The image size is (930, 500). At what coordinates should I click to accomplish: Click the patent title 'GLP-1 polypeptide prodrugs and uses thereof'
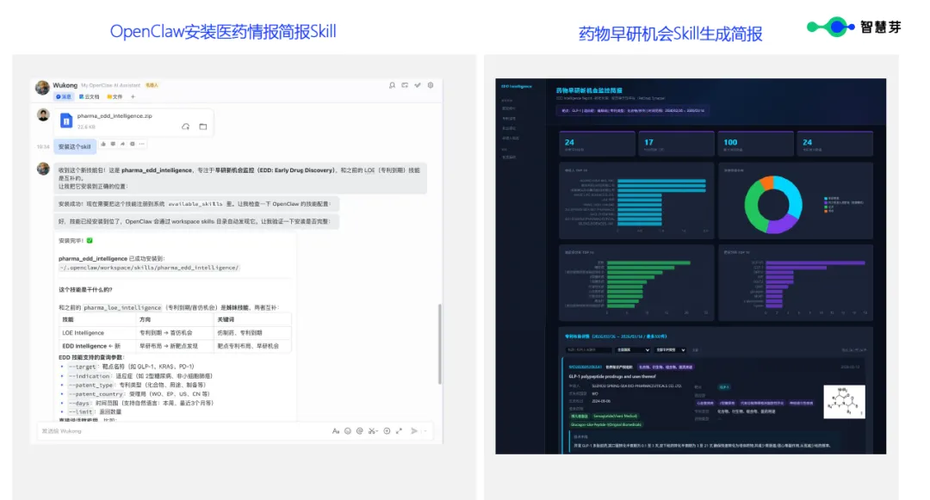pyautogui.click(x=612, y=376)
